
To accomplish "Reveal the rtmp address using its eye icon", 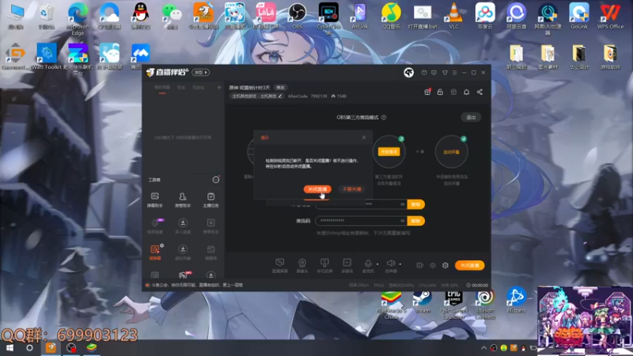I will tap(403, 204).
